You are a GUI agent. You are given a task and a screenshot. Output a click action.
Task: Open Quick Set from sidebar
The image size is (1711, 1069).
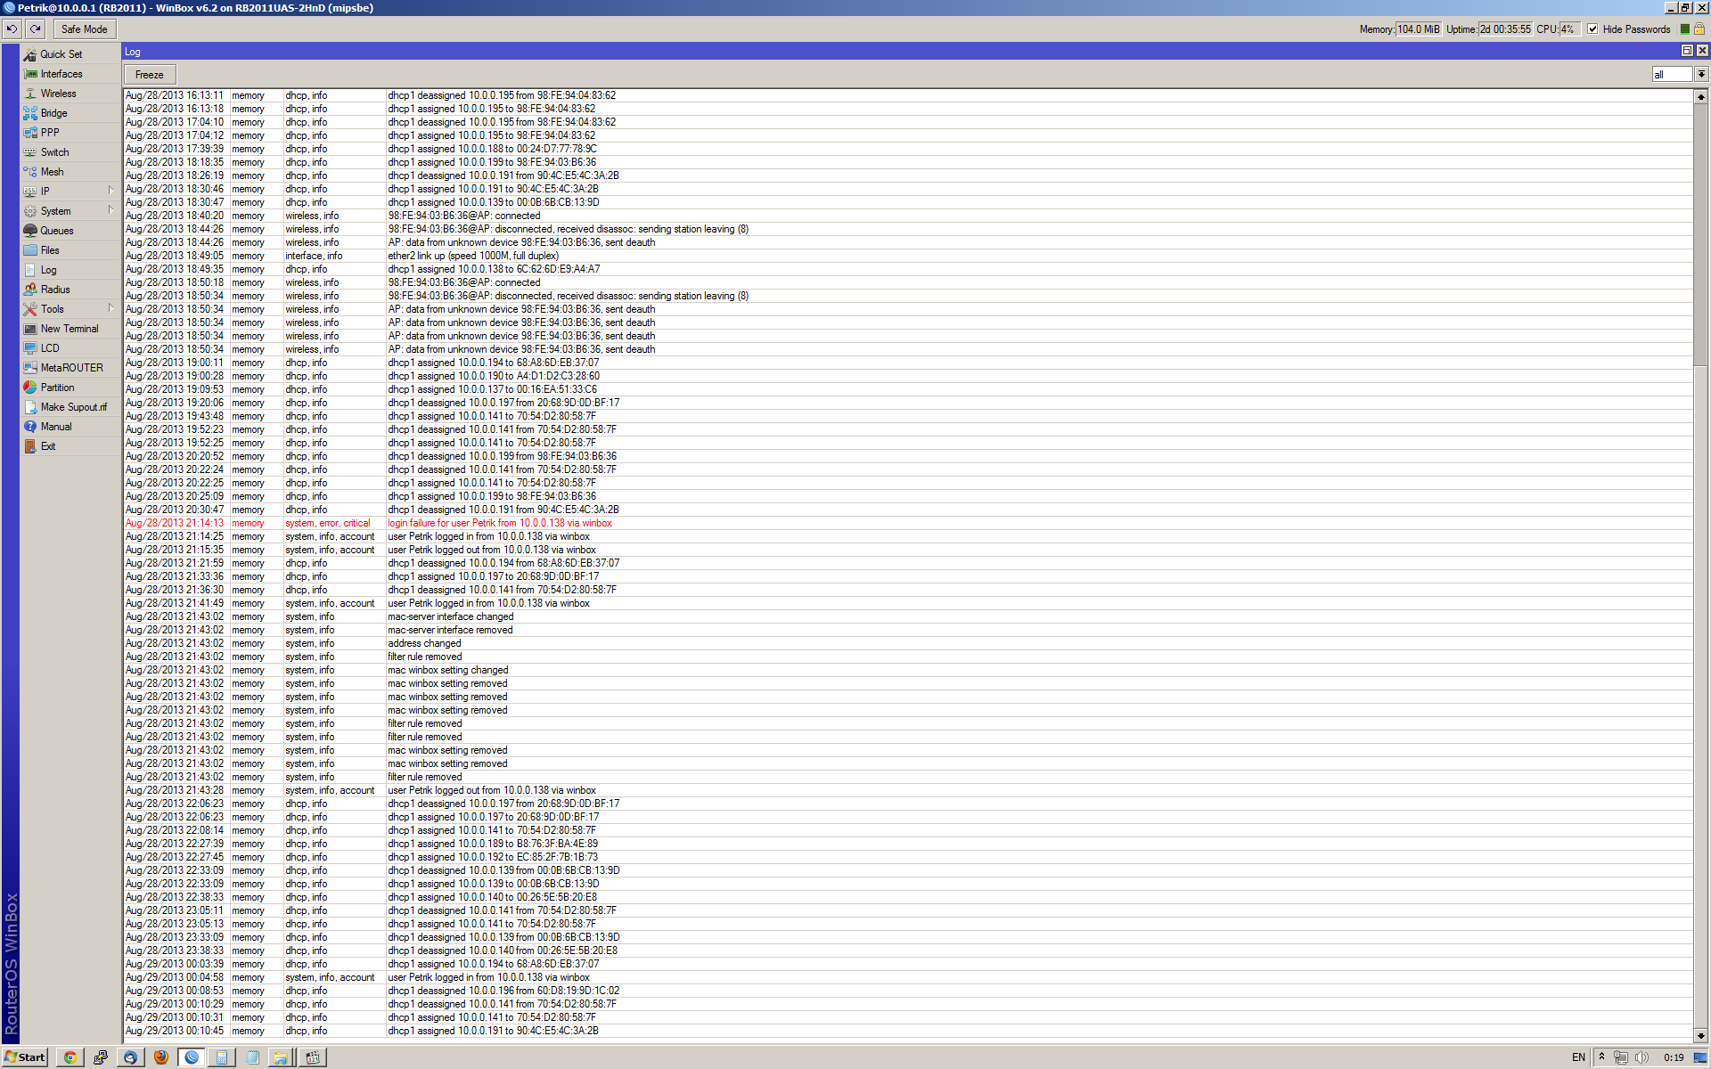(x=60, y=54)
